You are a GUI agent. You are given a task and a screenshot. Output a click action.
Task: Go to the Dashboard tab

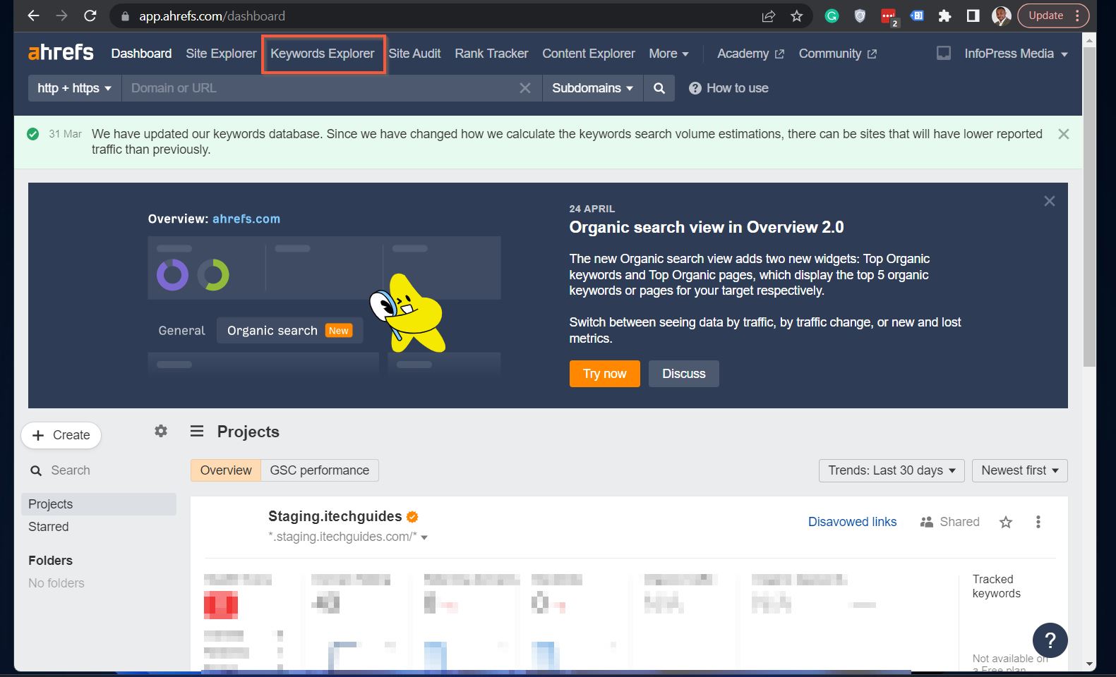141,54
